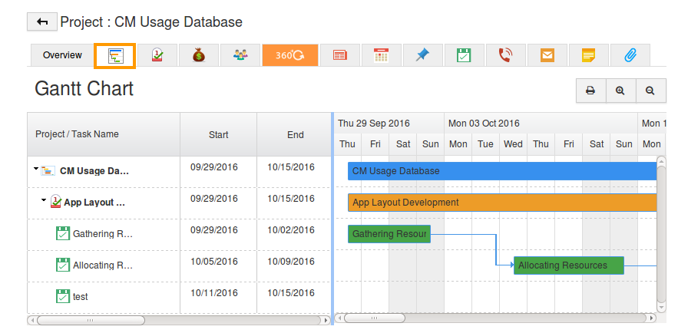
Task: Click end date 10/15/2016 in test row
Action: pos(290,293)
